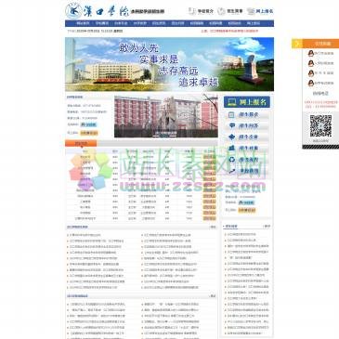
Task: Click the orange online service panel header
Action: (320, 44)
